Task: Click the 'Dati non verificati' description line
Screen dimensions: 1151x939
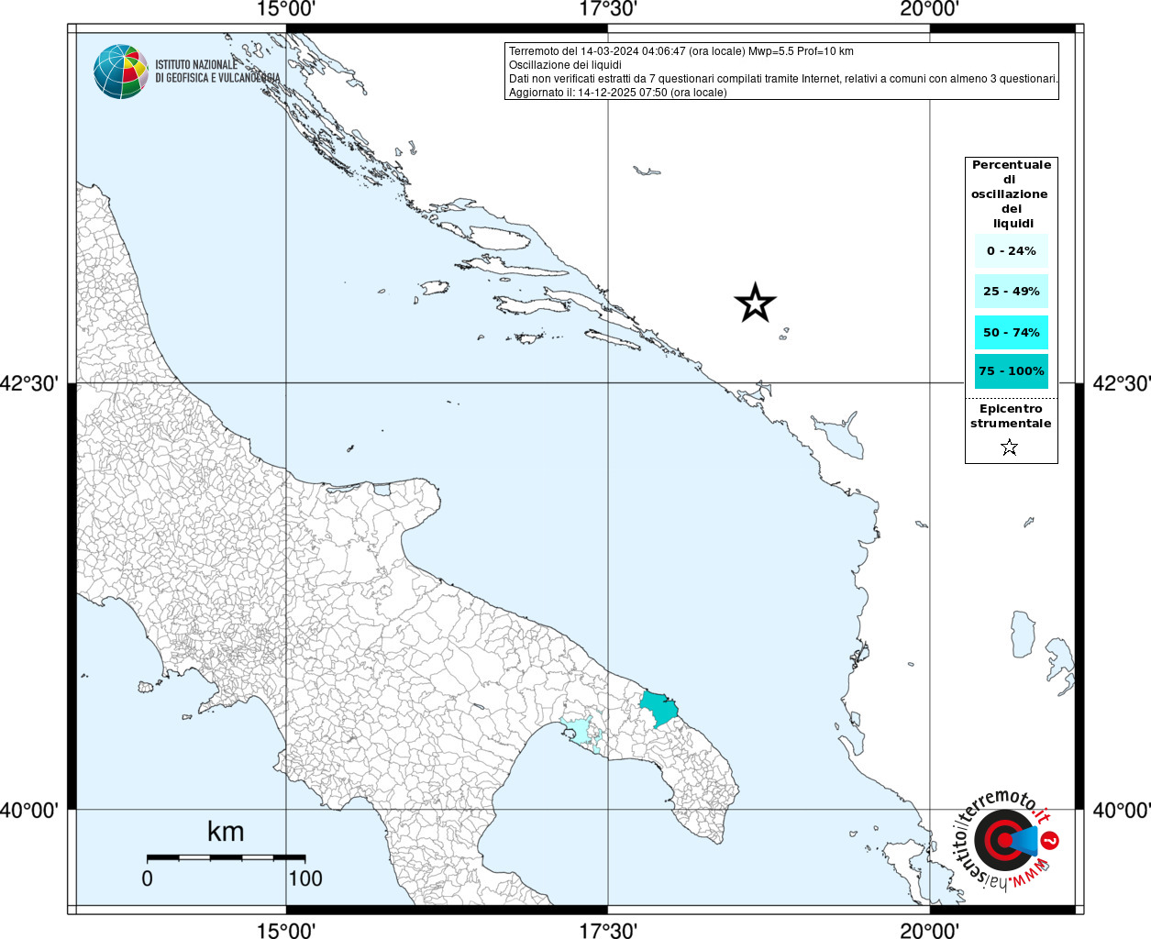Action: [783, 79]
